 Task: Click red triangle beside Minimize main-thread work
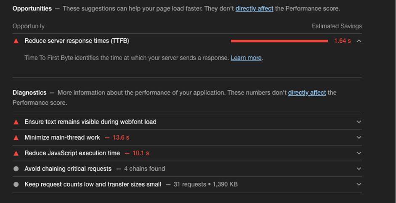[x=16, y=137]
